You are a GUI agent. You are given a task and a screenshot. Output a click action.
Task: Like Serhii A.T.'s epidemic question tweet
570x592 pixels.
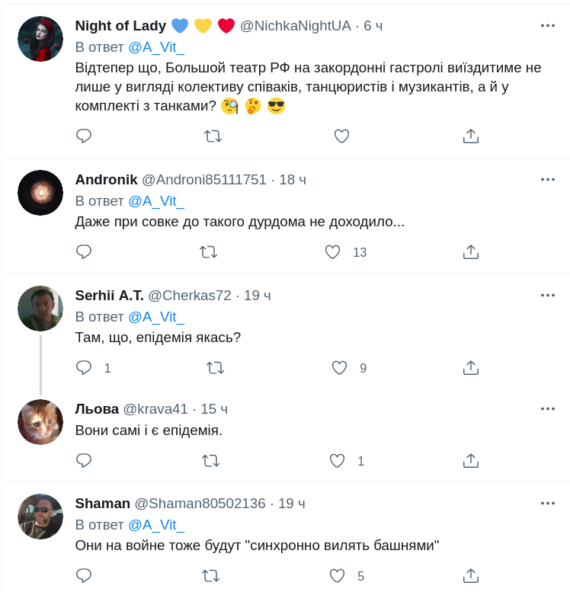[340, 368]
